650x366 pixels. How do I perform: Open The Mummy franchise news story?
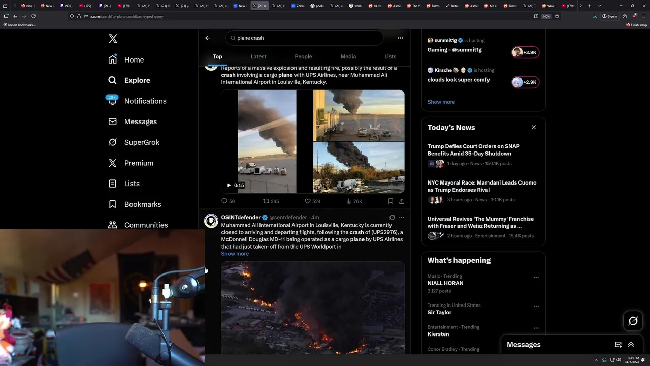pyautogui.click(x=480, y=222)
